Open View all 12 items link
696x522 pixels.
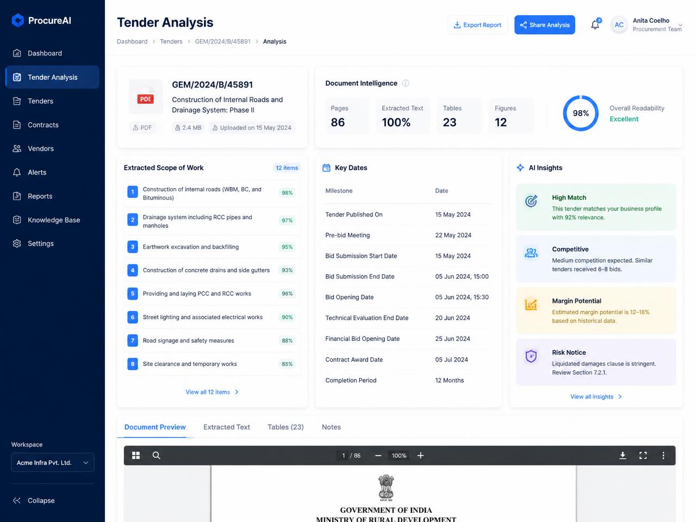coord(212,392)
